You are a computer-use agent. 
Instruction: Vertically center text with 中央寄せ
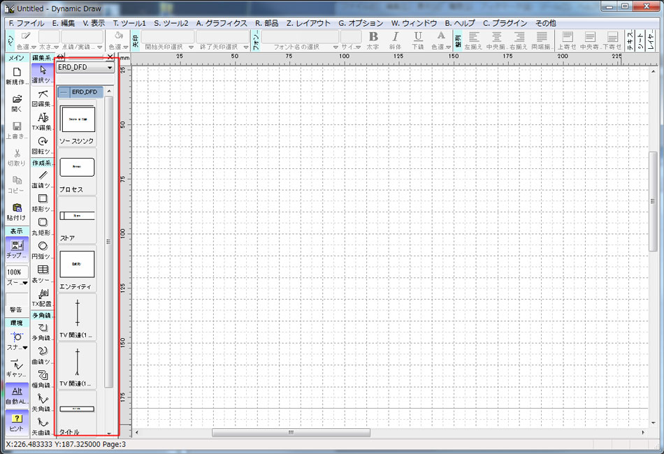[x=589, y=41]
